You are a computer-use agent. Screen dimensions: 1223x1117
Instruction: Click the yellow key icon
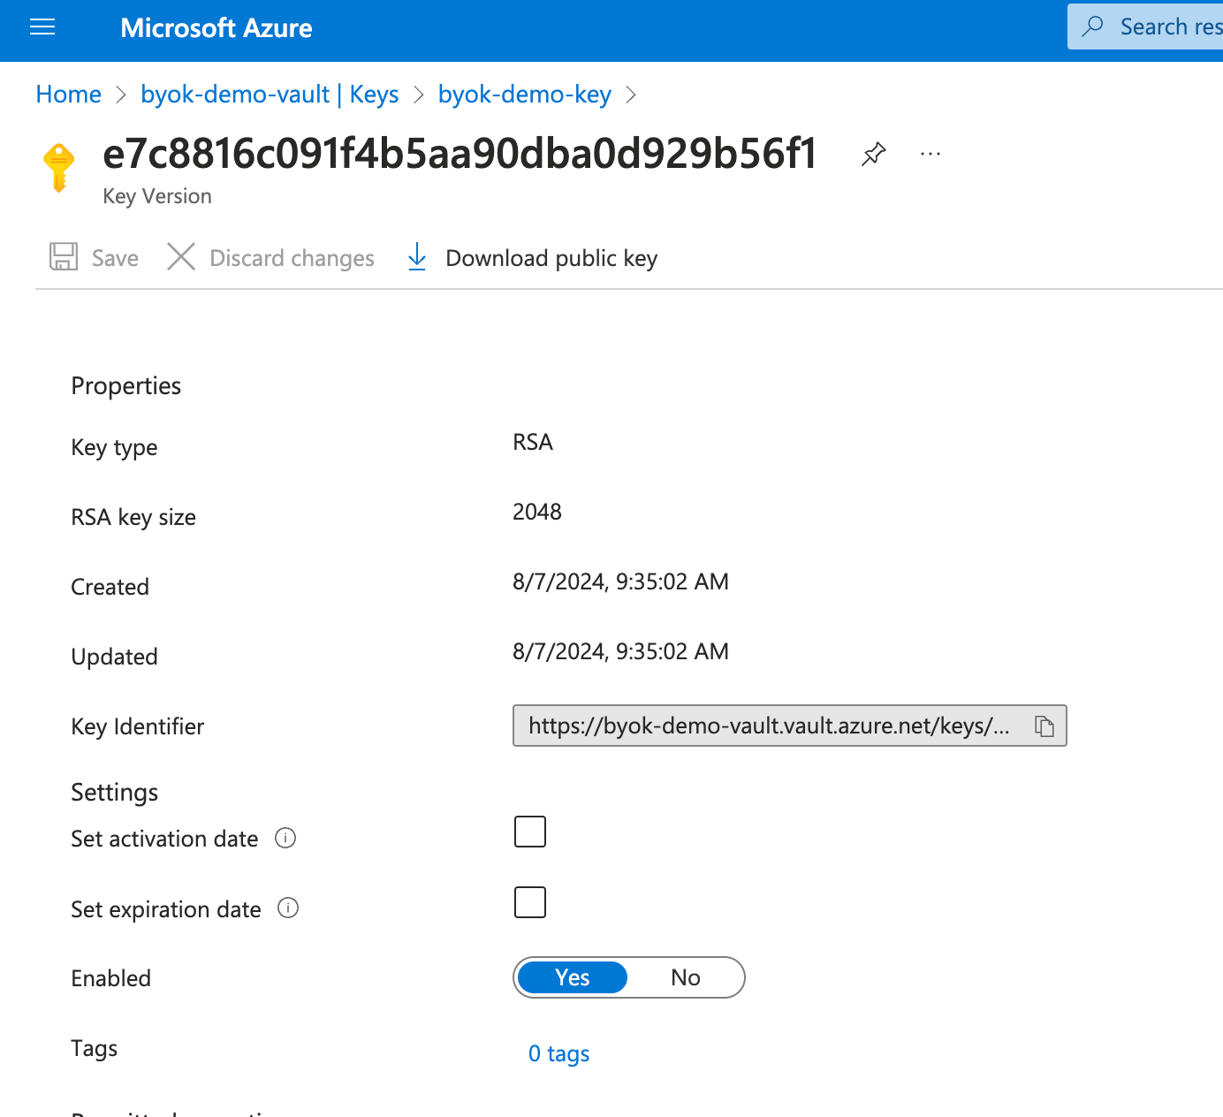(58, 167)
